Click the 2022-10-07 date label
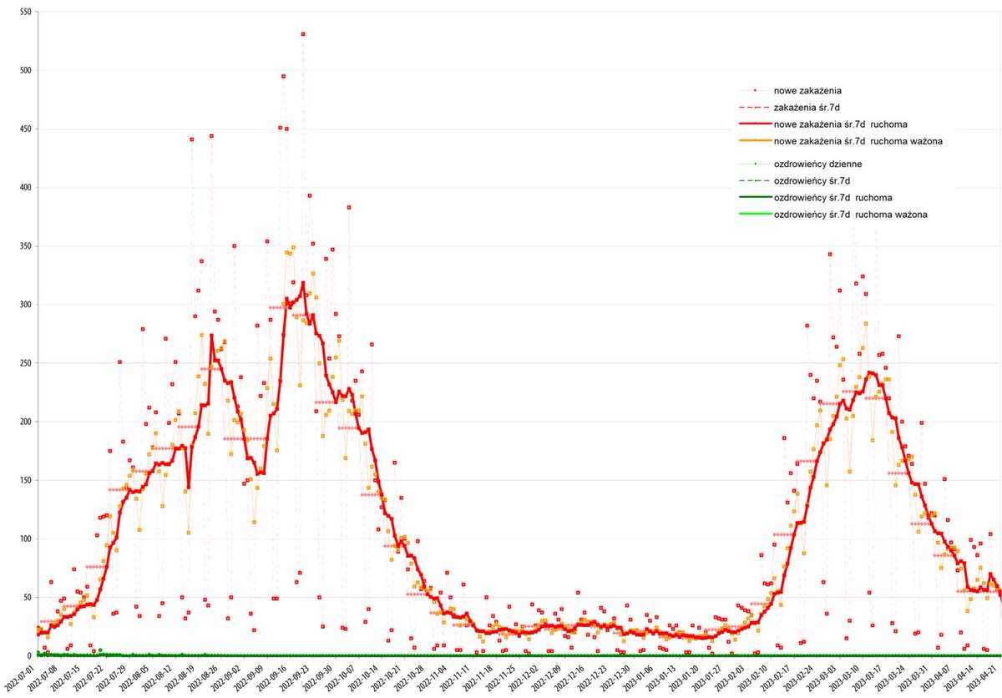Image resolution: width=1002 pixels, height=698 pixels. pos(338,679)
